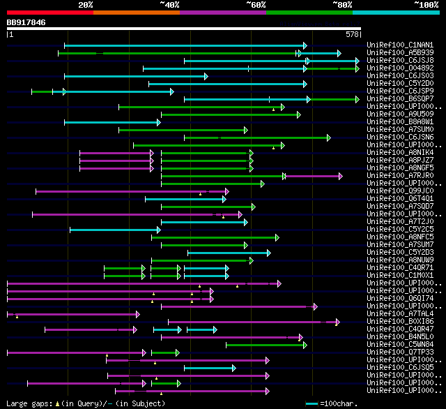Click the green alignment bar for A9U509
This screenshot has height=409, width=446.
(231, 114)
